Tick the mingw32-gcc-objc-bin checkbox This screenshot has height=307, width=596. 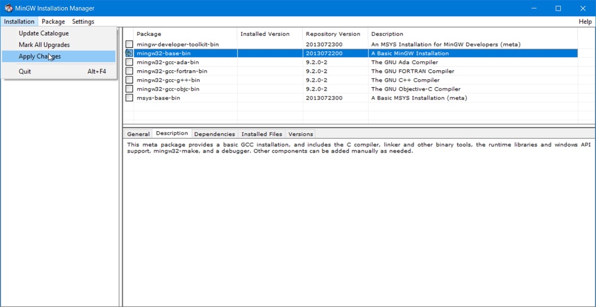click(x=129, y=89)
